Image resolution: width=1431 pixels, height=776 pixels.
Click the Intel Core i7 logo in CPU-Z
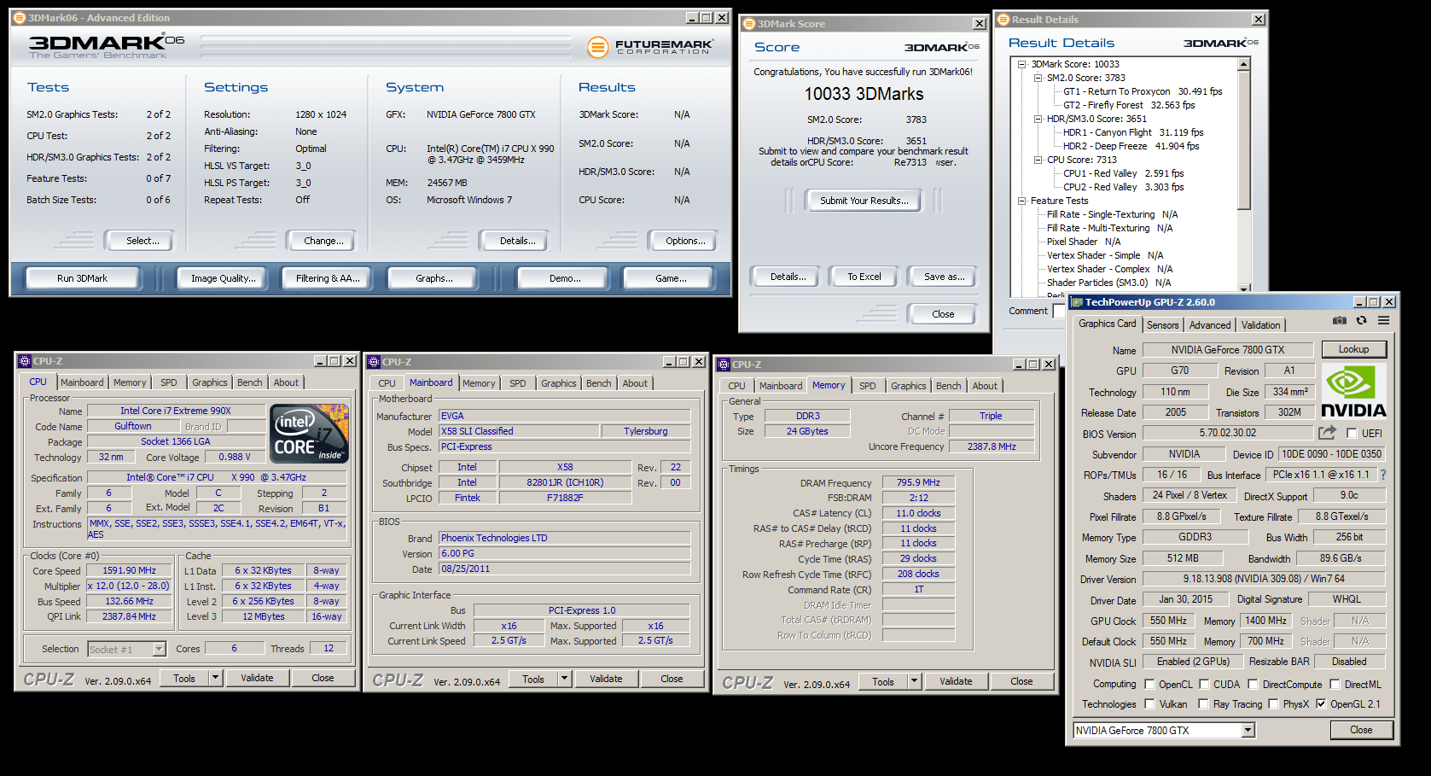click(310, 434)
